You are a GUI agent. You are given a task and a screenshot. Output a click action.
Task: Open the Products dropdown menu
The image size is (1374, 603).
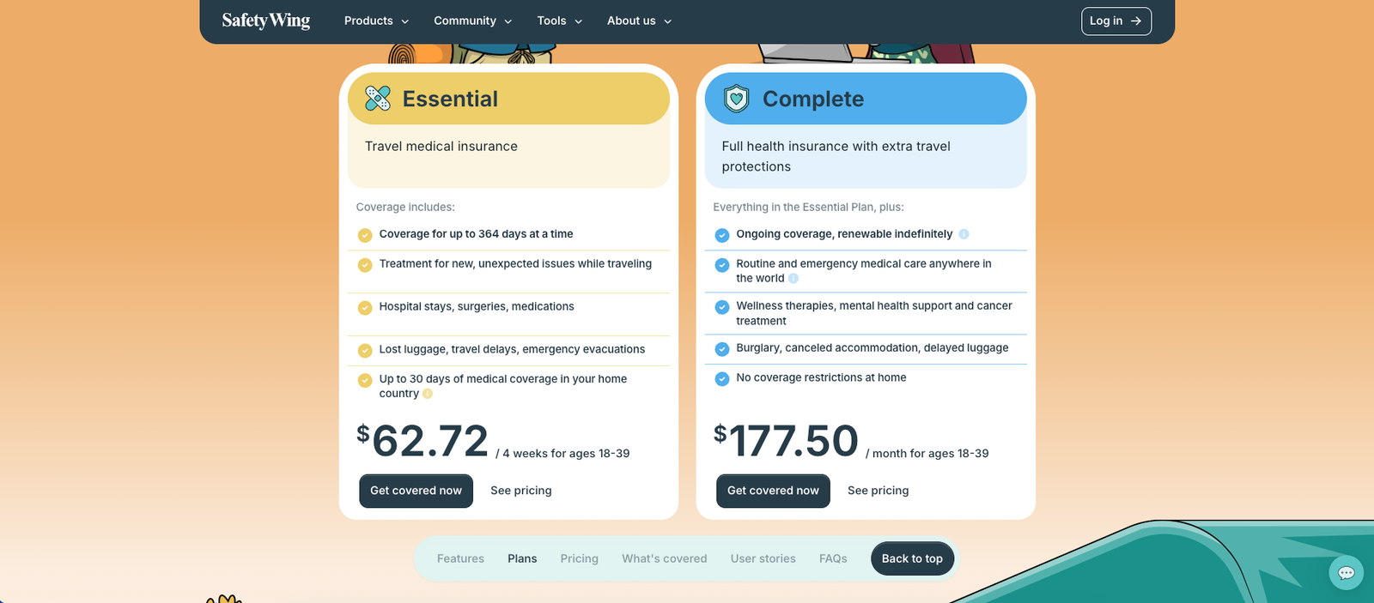pyautogui.click(x=376, y=21)
